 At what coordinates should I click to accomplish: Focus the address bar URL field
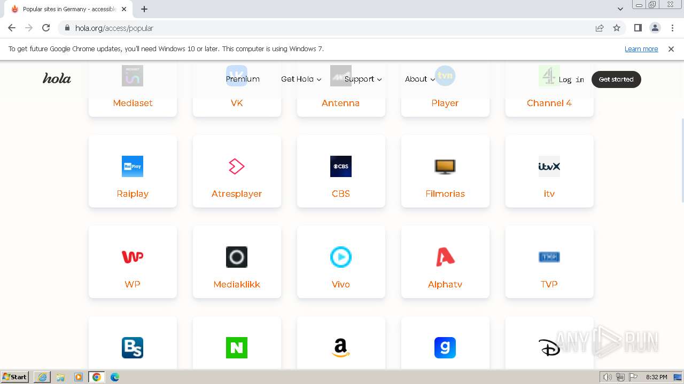click(x=331, y=28)
